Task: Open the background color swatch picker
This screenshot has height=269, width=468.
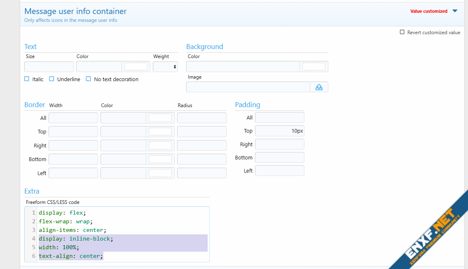Action: point(314,67)
